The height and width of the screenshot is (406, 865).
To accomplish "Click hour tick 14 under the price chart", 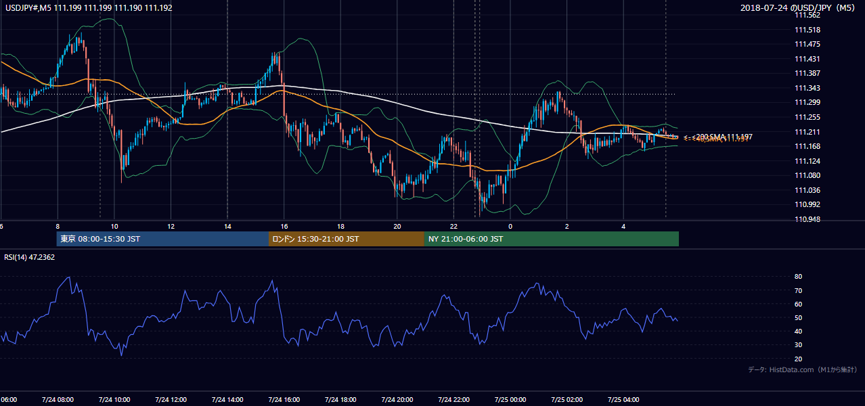I will [x=227, y=227].
